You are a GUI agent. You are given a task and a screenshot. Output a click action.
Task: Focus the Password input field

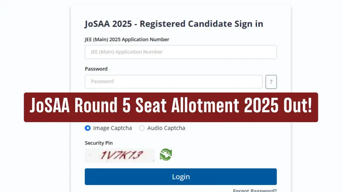[173, 82]
